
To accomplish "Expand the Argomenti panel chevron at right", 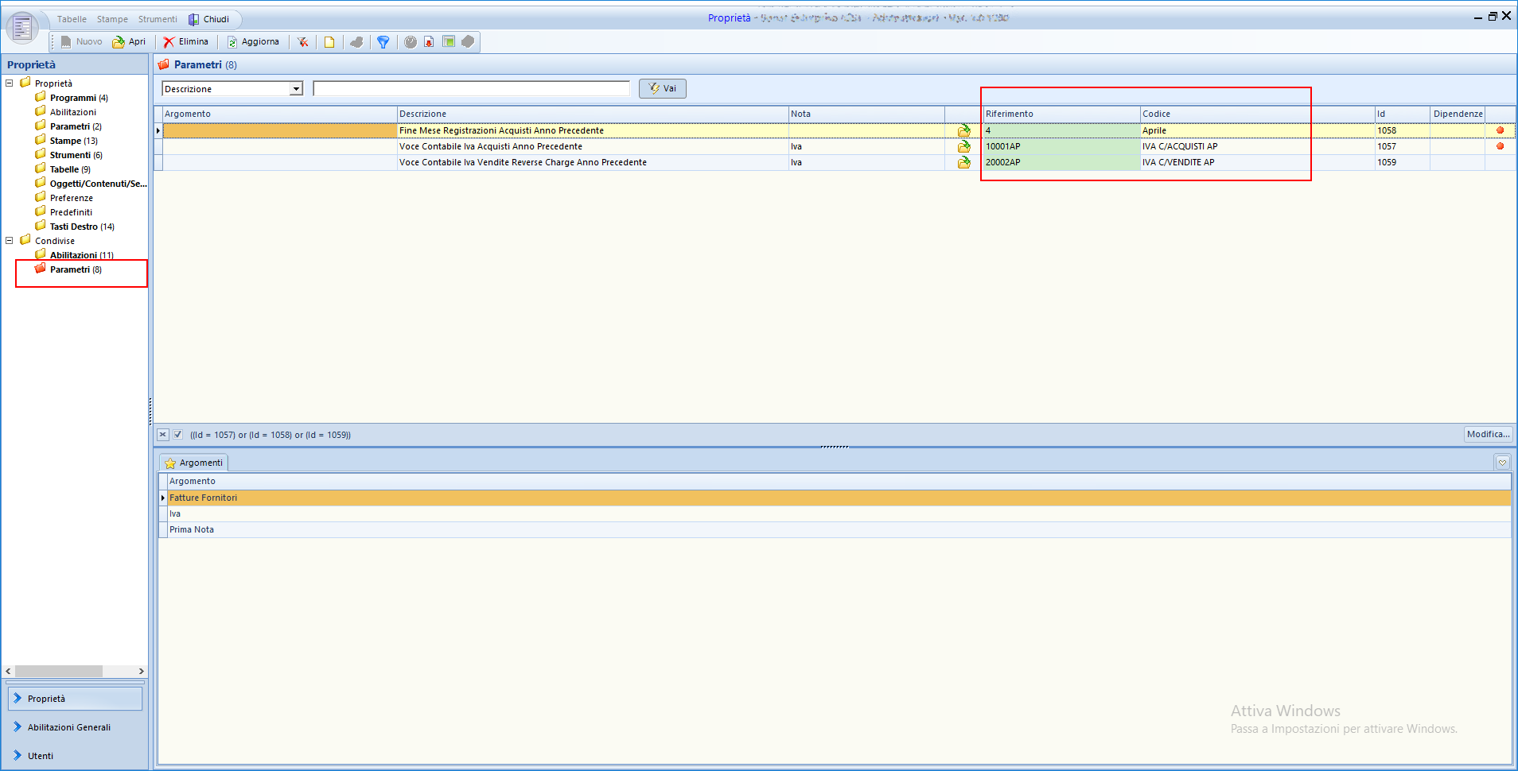I will [1502, 463].
